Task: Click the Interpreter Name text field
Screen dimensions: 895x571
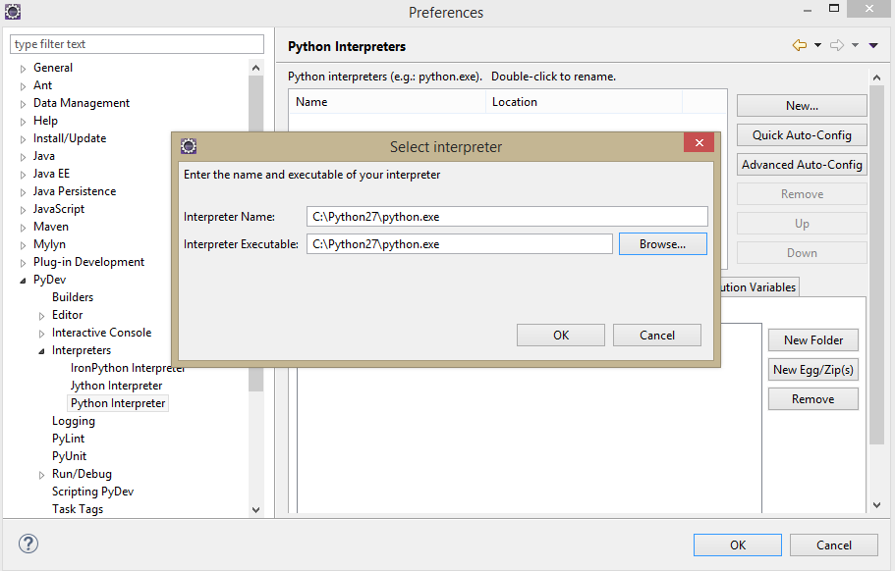Action: [x=507, y=217]
